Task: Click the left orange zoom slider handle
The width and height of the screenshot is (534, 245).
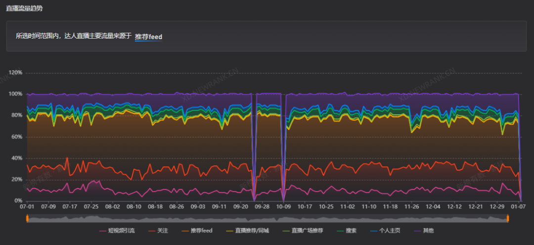Action: pyautogui.click(x=27, y=218)
